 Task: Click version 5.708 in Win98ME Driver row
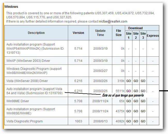78,101
